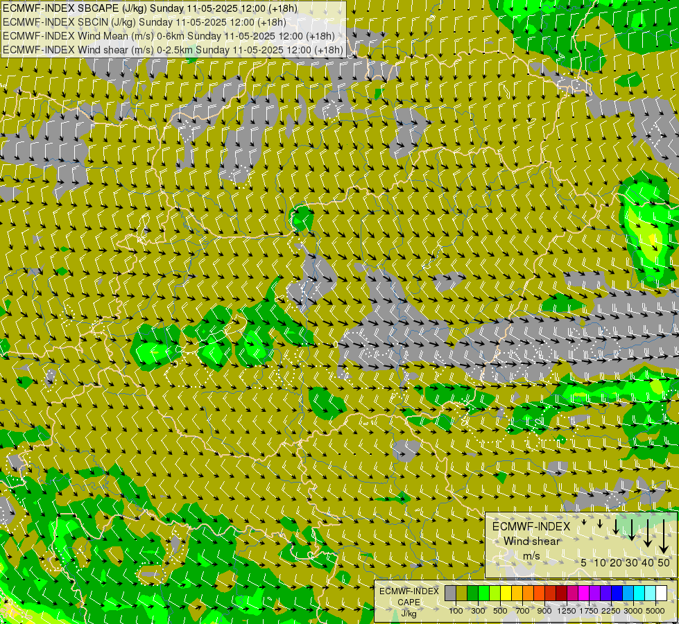Click the 20 m/s wind shear legend arrow
This screenshot has width=679, height=624.
tap(616, 526)
